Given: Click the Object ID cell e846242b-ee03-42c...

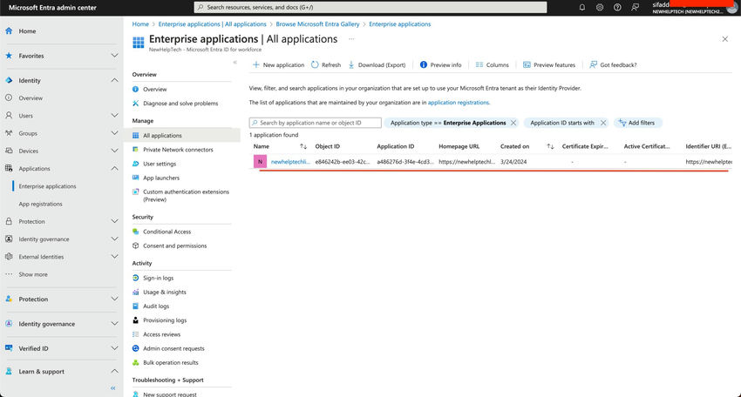Looking at the screenshot, I should 343,161.
